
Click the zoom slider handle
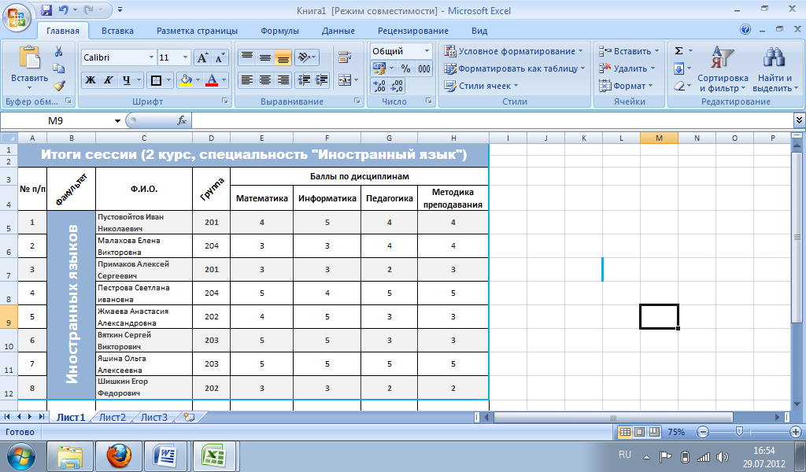coord(739,432)
